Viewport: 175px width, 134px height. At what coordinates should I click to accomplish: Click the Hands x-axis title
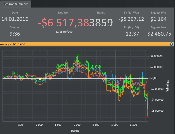75,131
